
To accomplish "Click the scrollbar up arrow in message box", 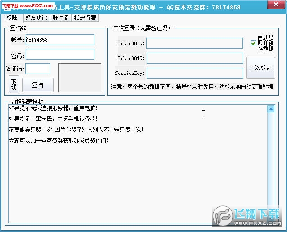I will click(x=271, y=109).
